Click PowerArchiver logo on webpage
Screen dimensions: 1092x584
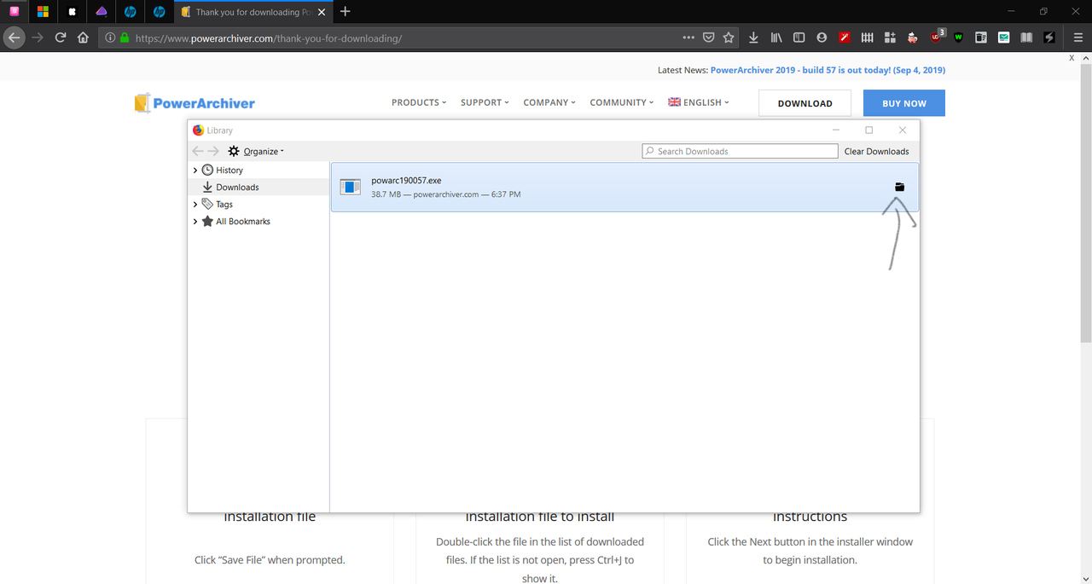195,103
